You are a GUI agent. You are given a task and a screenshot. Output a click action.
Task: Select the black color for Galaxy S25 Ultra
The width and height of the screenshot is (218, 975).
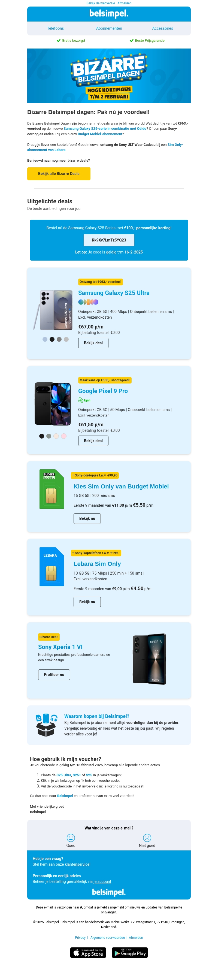tap(52, 339)
